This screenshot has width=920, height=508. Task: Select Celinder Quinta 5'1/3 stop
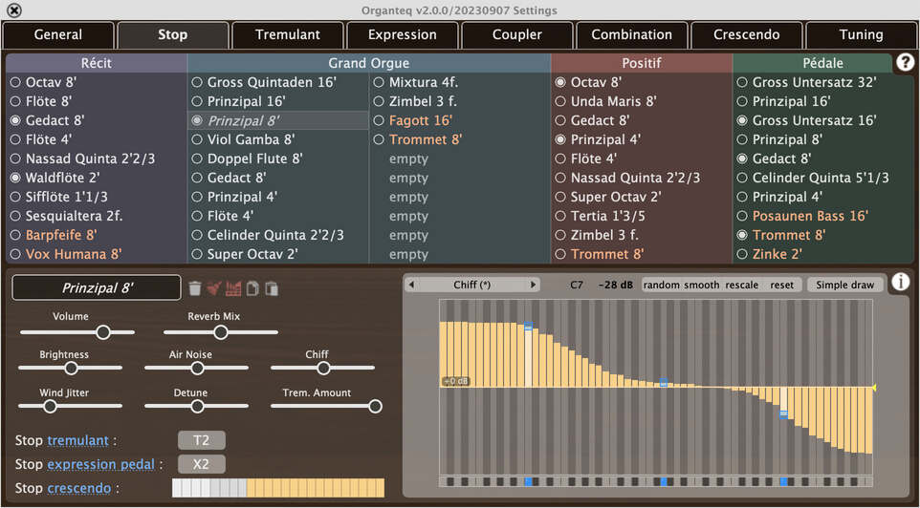pyautogui.click(x=823, y=178)
